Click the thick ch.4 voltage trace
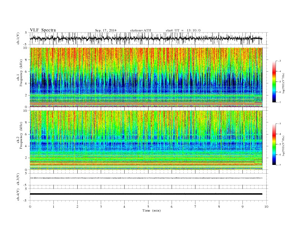300x232 pixels. (x=146, y=194)
